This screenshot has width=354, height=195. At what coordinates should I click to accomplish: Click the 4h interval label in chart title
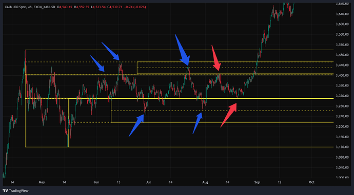29,7
